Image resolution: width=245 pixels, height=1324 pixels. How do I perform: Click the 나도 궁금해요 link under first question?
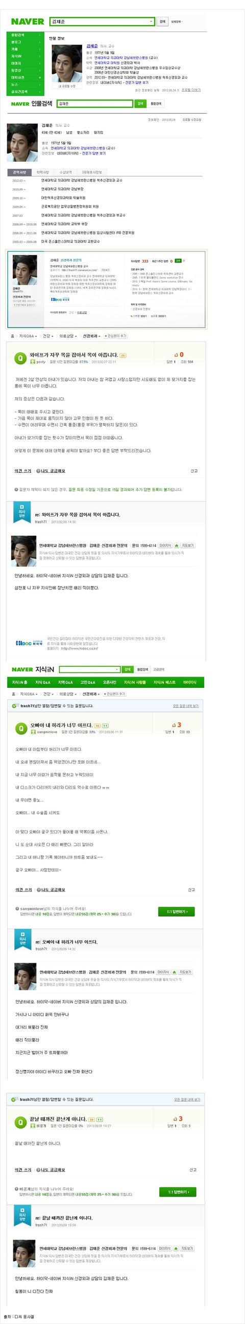51,470
